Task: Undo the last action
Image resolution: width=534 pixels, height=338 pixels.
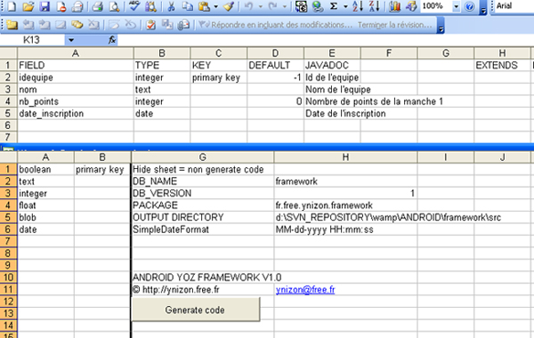Action: click(x=249, y=6)
